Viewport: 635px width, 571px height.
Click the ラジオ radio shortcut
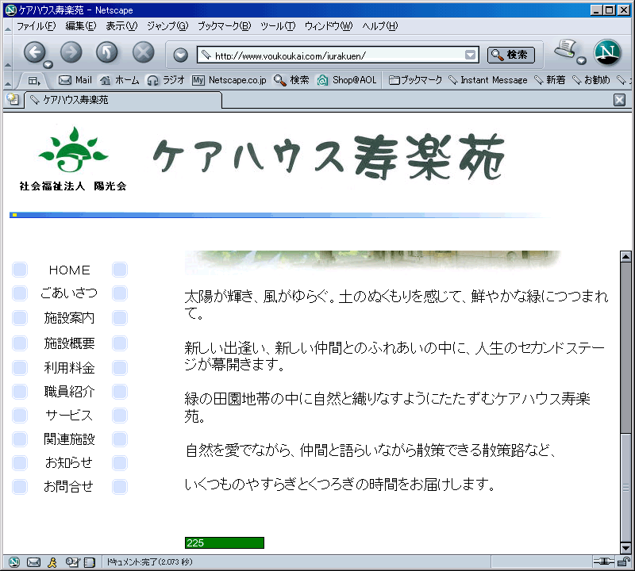coord(166,80)
